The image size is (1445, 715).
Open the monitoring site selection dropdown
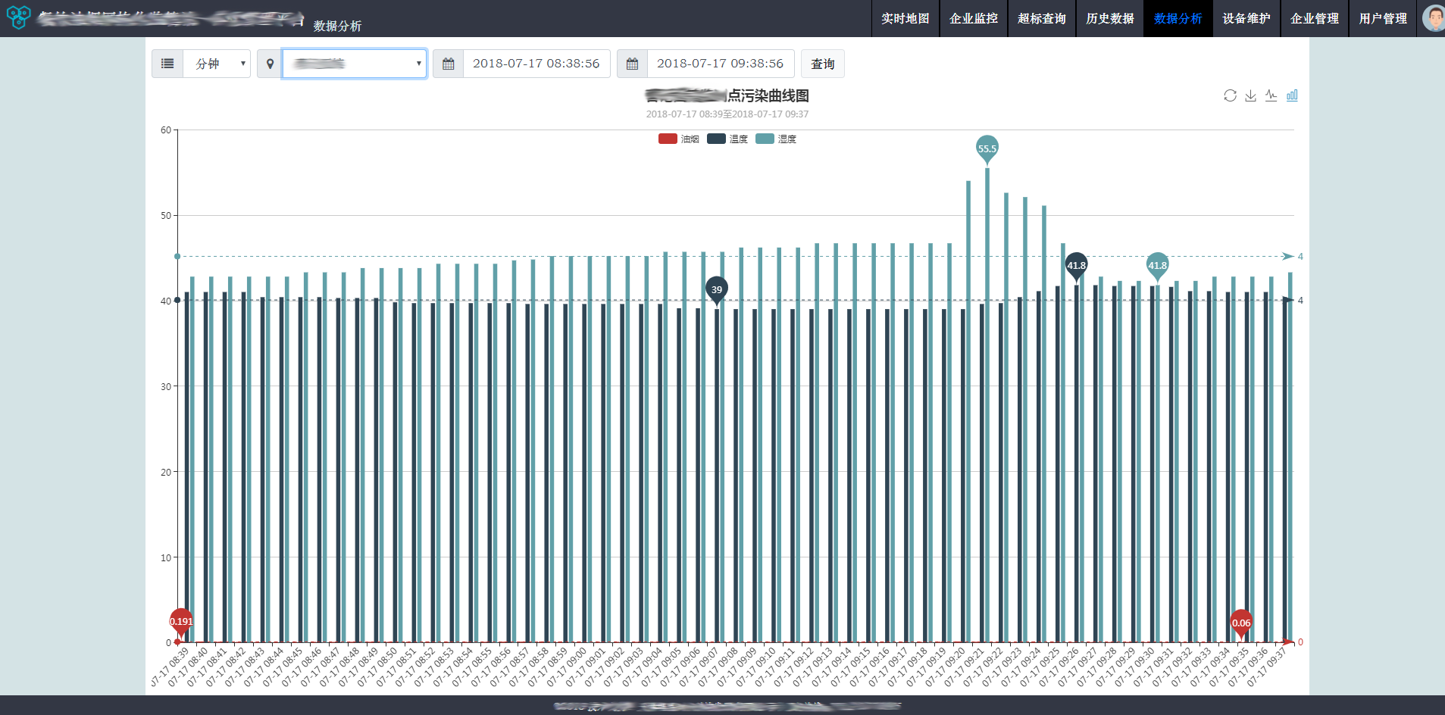tap(354, 64)
